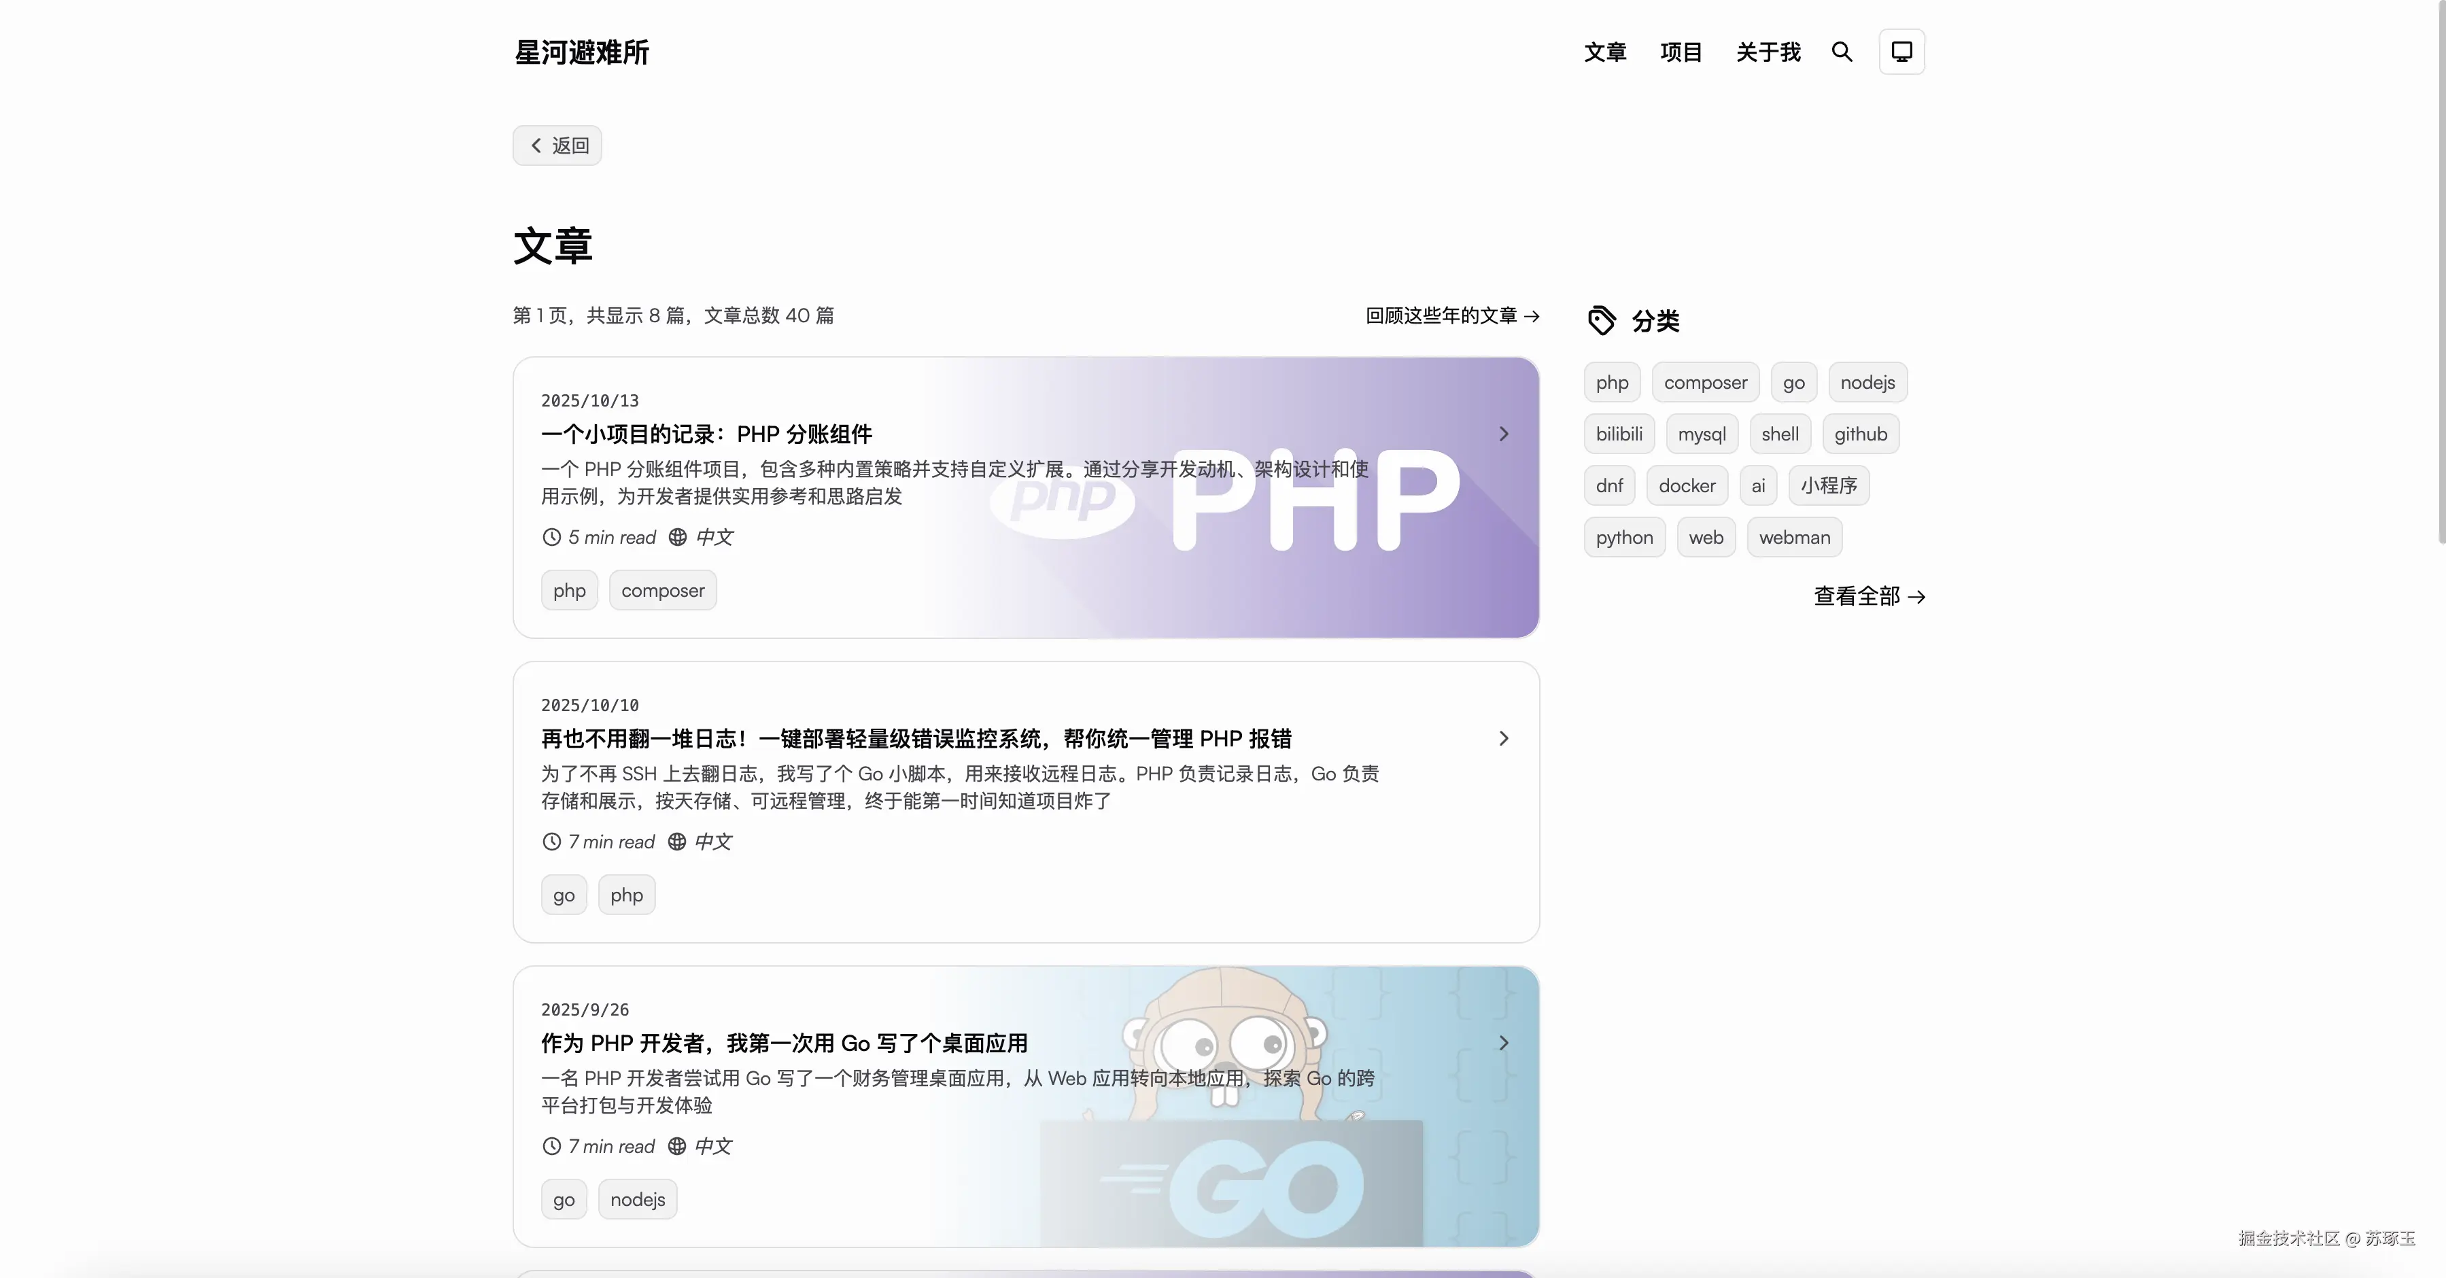Image resolution: width=2446 pixels, height=1278 pixels.
Task: Click the chevron on the Go 桌面应用 article
Action: click(x=1503, y=1043)
